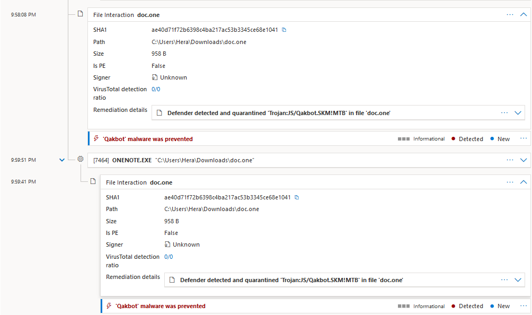Click the document icon in the 9:59:41 PM remediation row
The height and width of the screenshot is (315, 532).
[172, 279]
